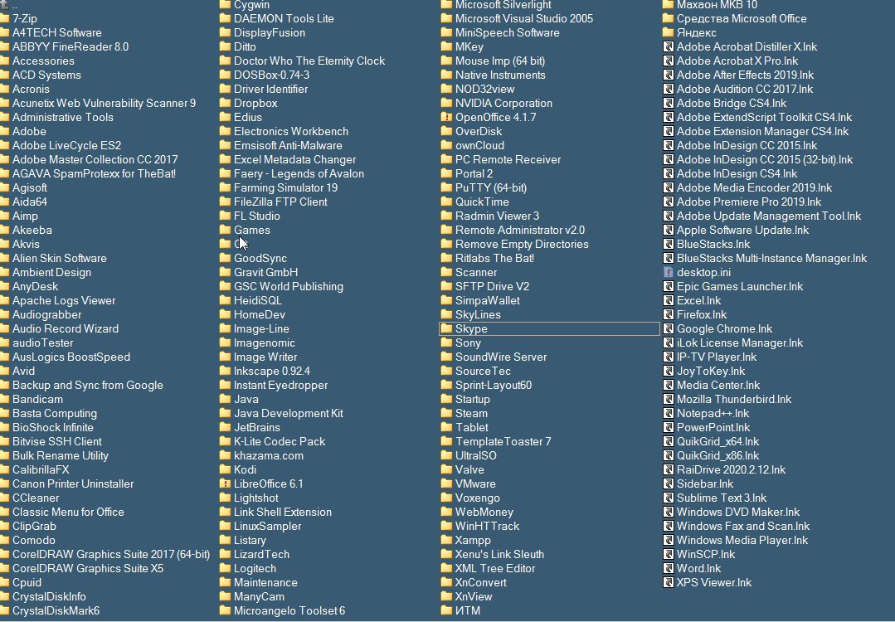Click the folder icon beside Dropbox
Image resolution: width=895 pixels, height=622 pixels.
(225, 104)
